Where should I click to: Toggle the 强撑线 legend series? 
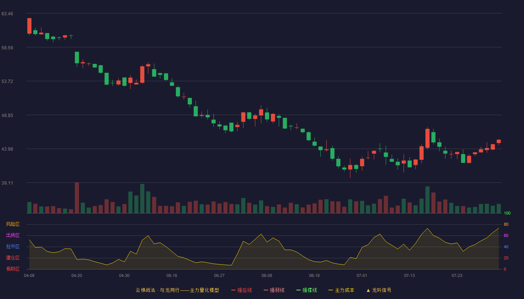coord(307,290)
